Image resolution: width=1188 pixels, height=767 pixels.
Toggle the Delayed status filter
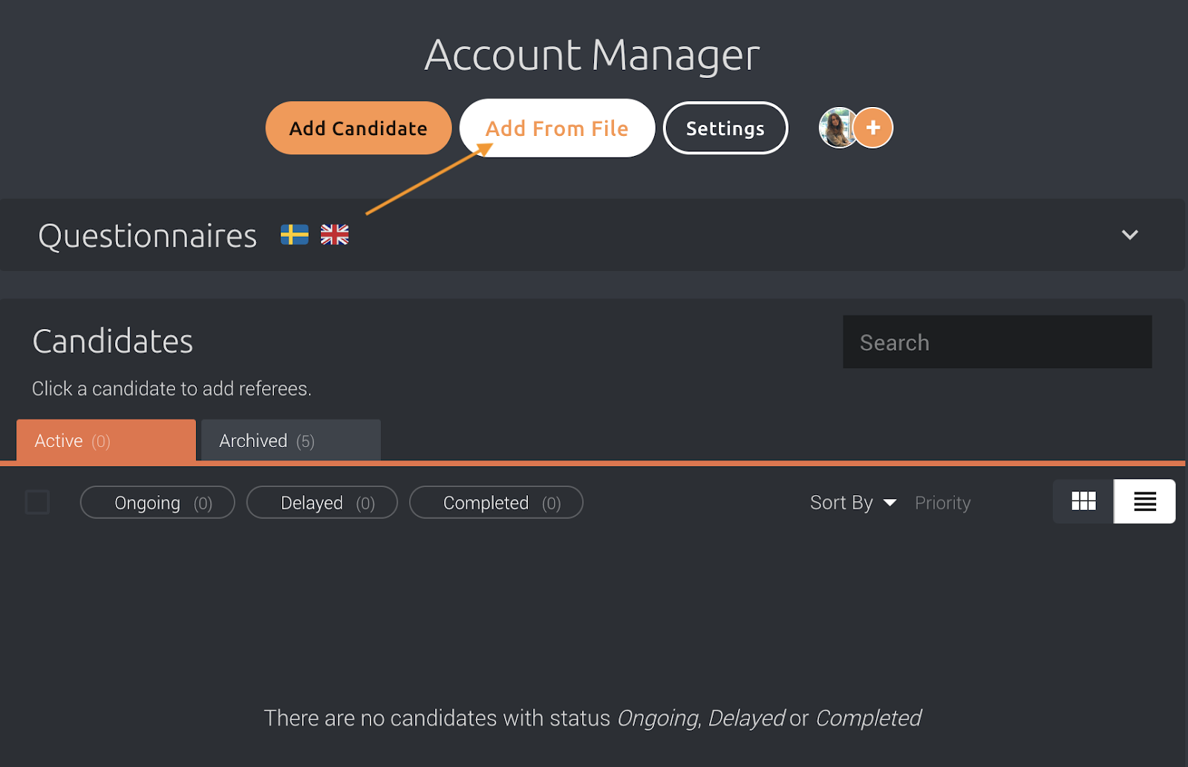[322, 503]
